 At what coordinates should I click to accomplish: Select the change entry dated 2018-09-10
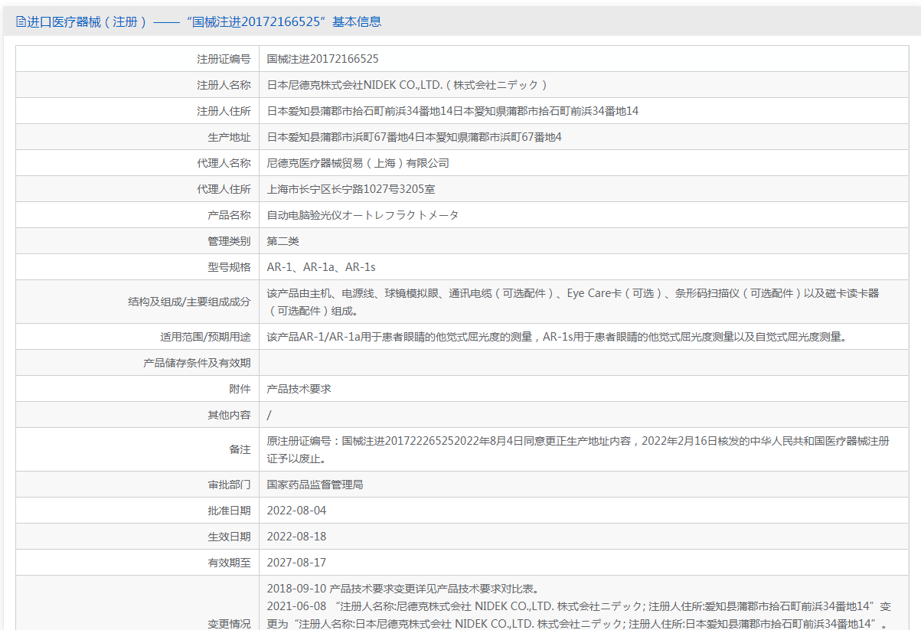(x=405, y=589)
